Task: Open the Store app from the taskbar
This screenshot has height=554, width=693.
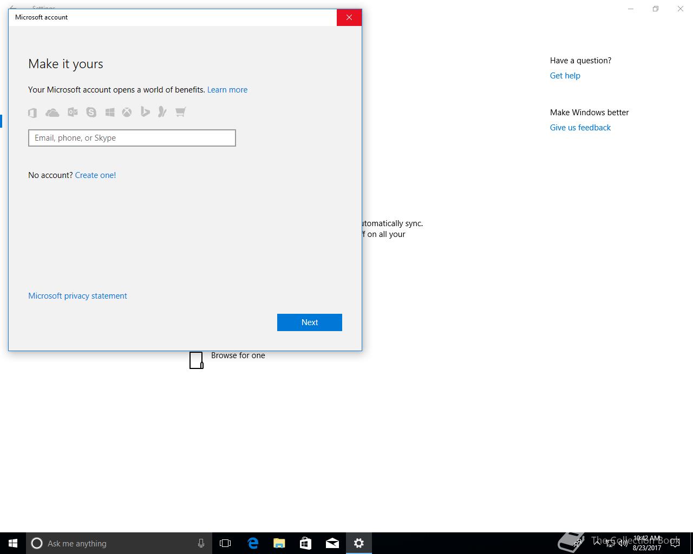Action: coord(305,543)
